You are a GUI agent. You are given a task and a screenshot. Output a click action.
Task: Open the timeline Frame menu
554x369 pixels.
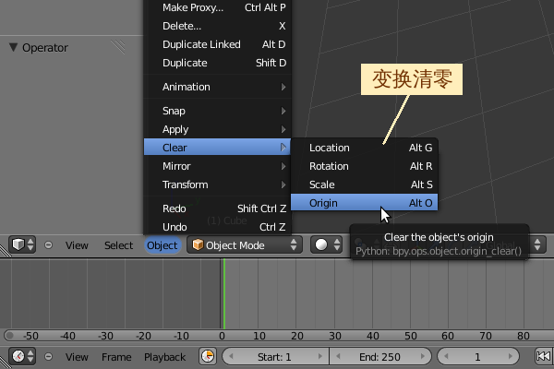click(x=116, y=357)
